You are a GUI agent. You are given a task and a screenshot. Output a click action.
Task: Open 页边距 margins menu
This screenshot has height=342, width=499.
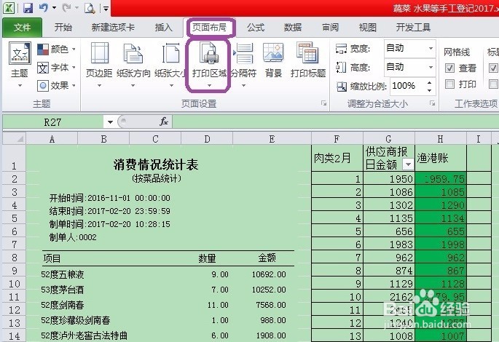click(x=99, y=65)
